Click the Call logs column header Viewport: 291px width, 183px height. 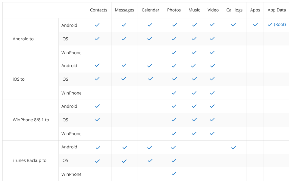pos(234,10)
